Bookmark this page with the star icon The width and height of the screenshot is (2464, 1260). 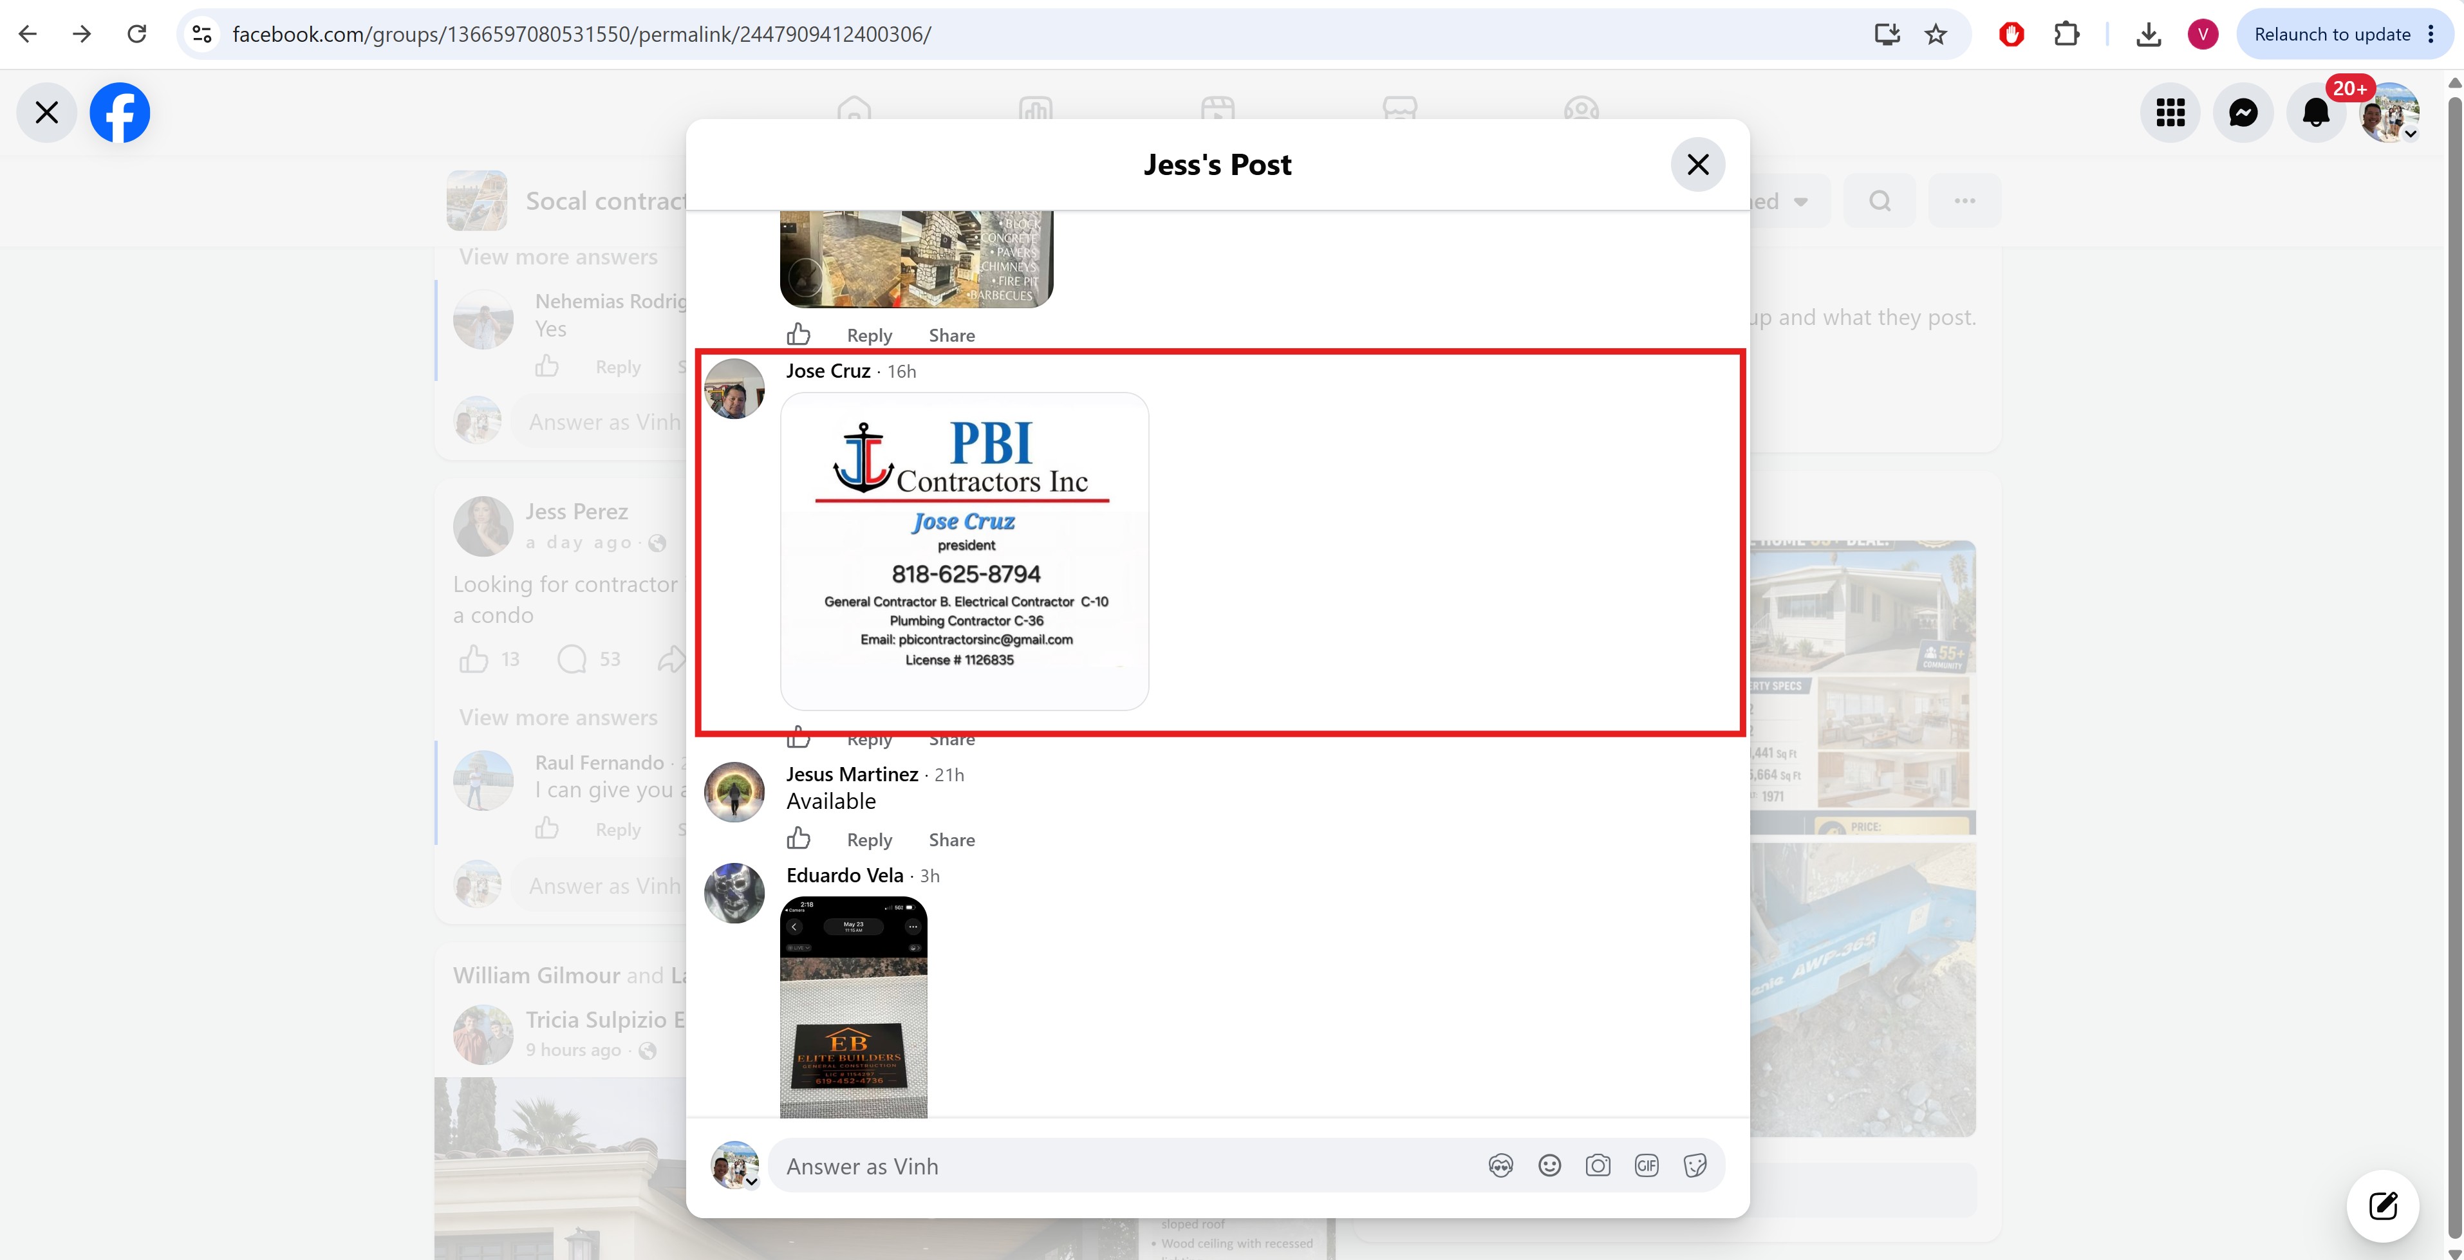pos(1936,34)
